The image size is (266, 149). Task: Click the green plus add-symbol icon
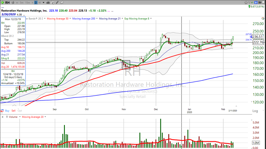coord(2,2)
